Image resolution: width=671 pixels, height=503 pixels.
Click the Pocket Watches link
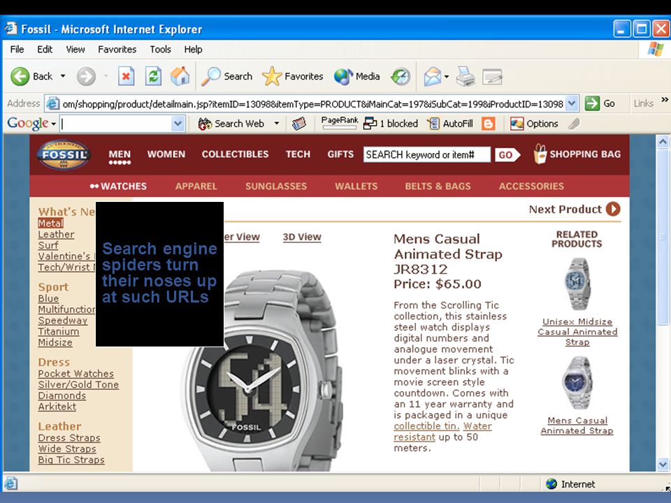pyautogui.click(x=75, y=373)
